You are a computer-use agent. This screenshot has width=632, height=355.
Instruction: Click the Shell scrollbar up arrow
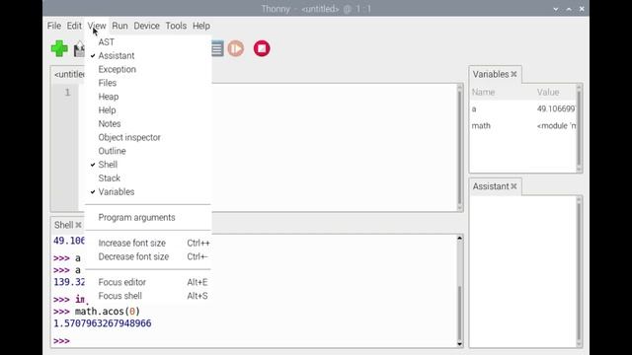pyautogui.click(x=459, y=238)
